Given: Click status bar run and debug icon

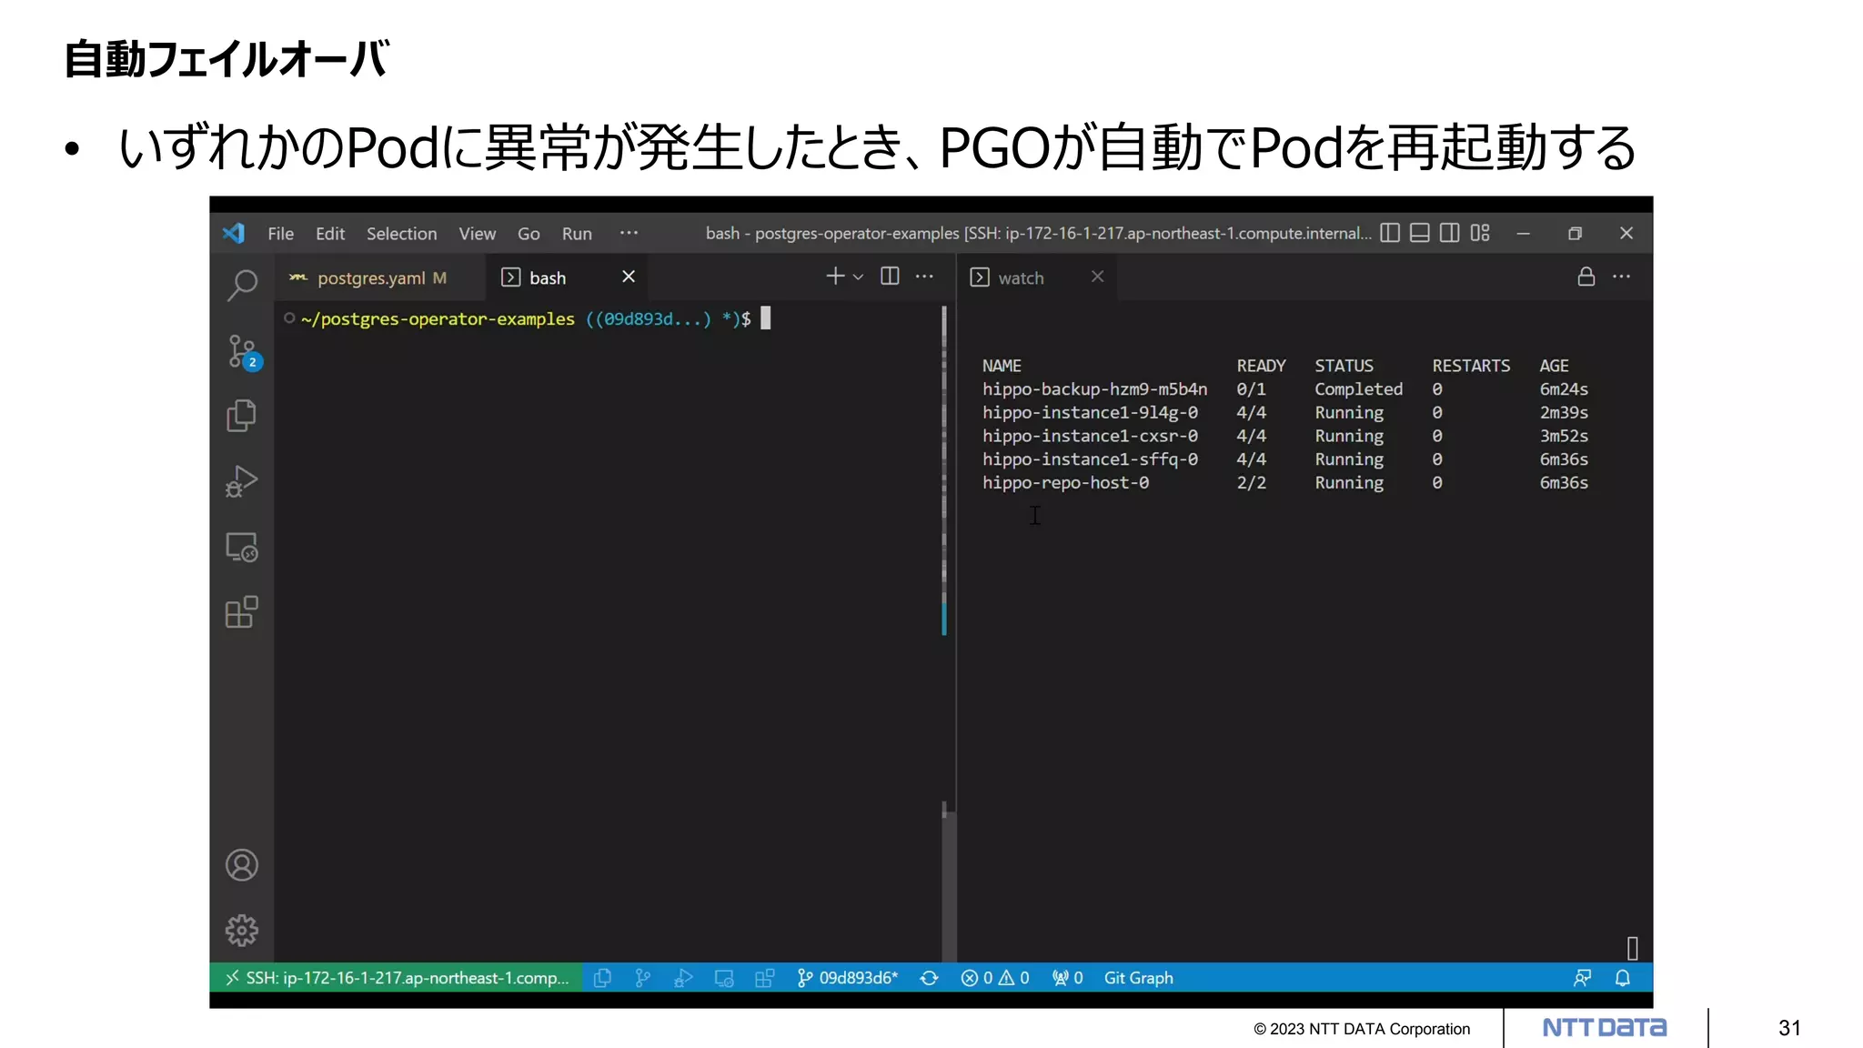Looking at the screenshot, I should coord(683,978).
